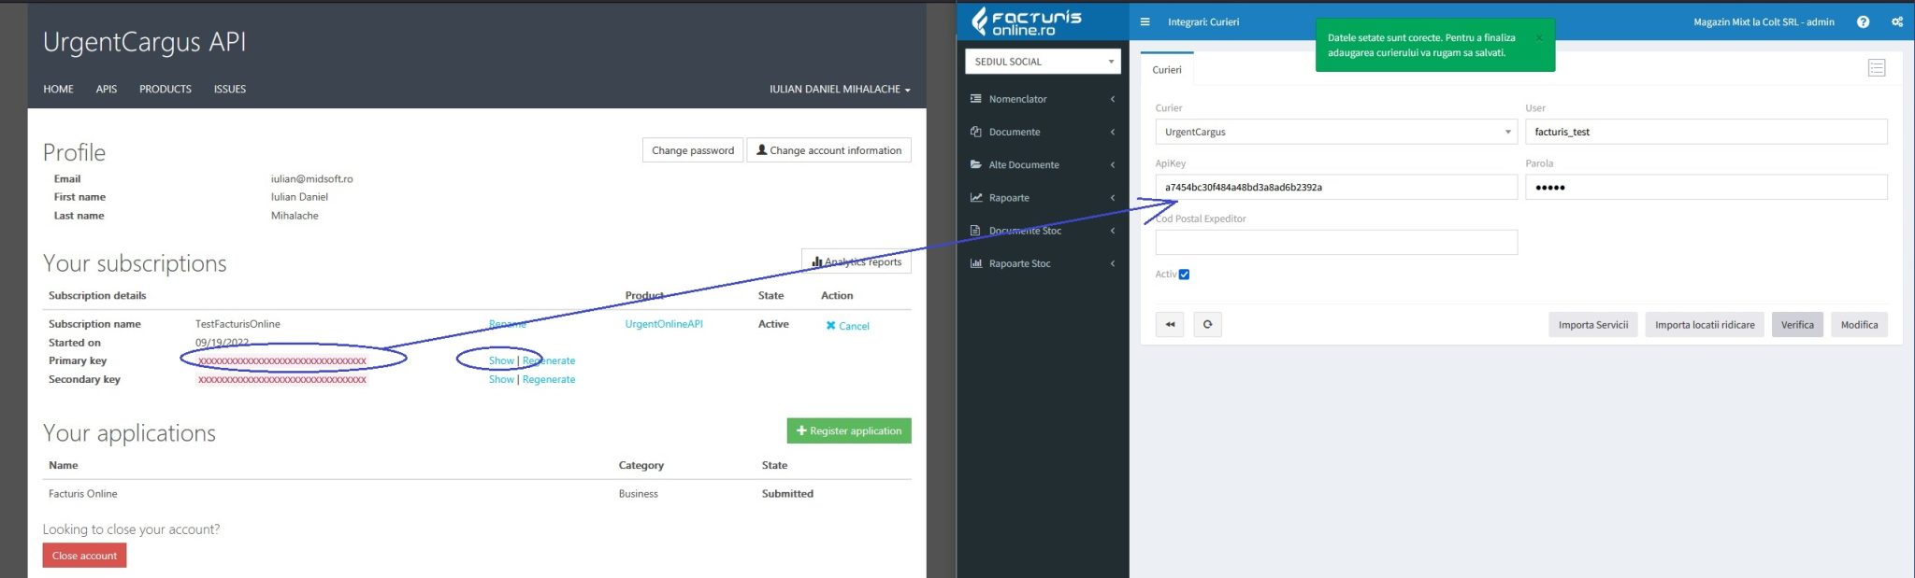The width and height of the screenshot is (1915, 578).
Task: Go to HOME in UrgentCargus navigation
Action: click(58, 90)
